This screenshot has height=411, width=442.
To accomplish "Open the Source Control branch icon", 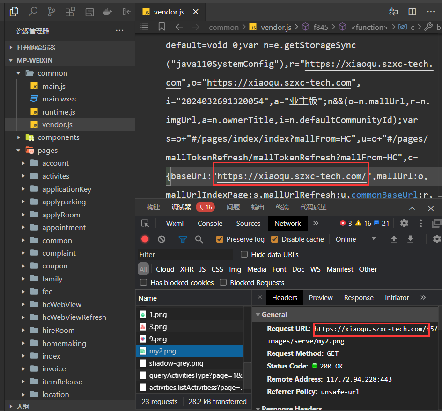I will pos(52,12).
